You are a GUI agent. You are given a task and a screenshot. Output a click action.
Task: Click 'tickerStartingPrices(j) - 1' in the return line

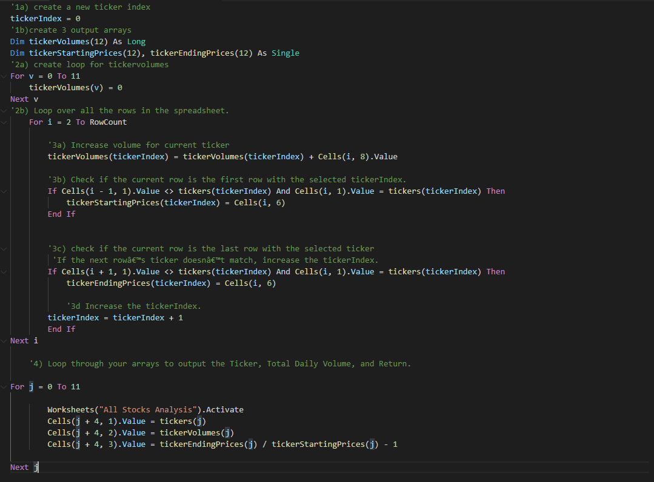335,444
